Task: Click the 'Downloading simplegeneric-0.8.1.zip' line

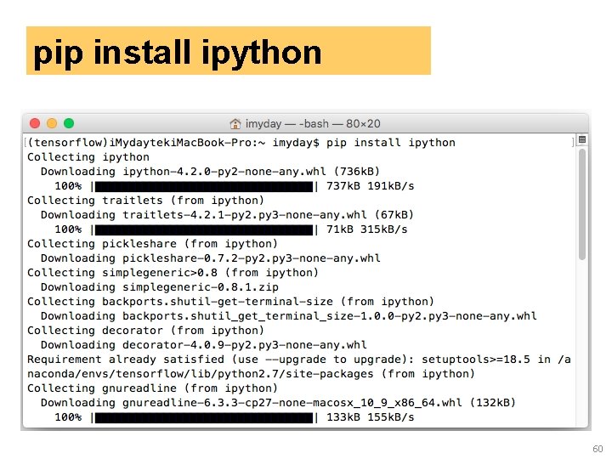Action: (x=159, y=287)
